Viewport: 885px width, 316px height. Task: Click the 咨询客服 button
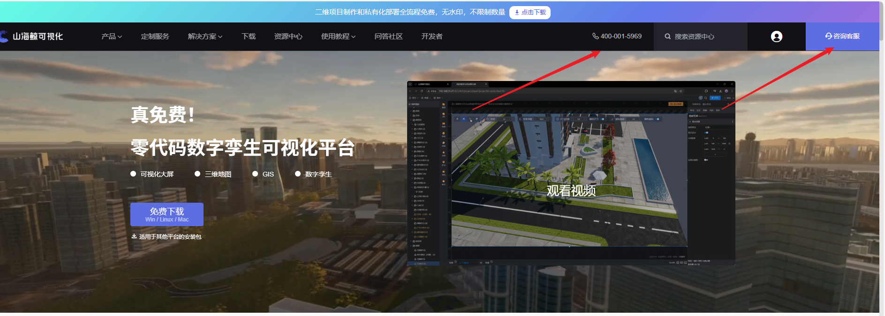tap(842, 37)
